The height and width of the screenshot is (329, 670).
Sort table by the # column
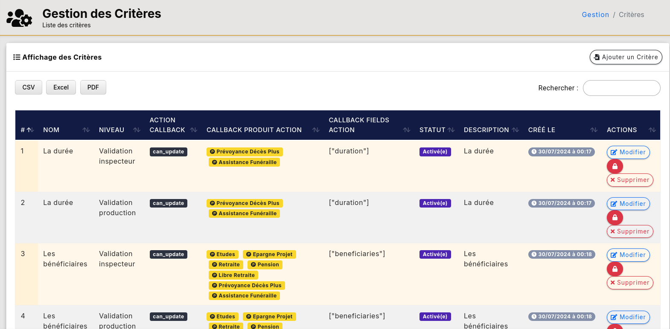coord(27,130)
